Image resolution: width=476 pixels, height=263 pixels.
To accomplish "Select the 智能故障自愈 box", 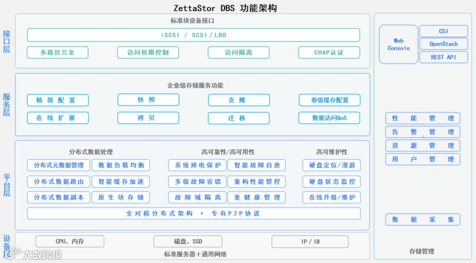I will click(257, 165).
